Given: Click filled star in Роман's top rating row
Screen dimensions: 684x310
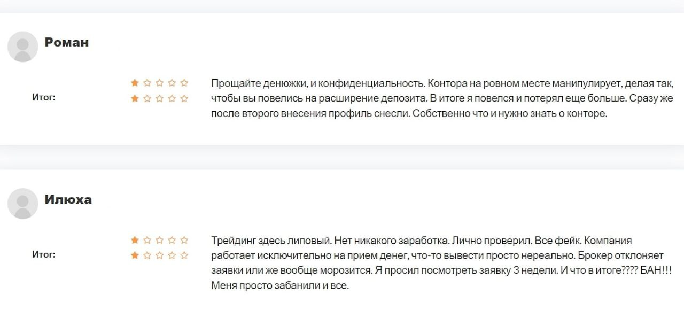Looking at the screenshot, I should pos(135,83).
